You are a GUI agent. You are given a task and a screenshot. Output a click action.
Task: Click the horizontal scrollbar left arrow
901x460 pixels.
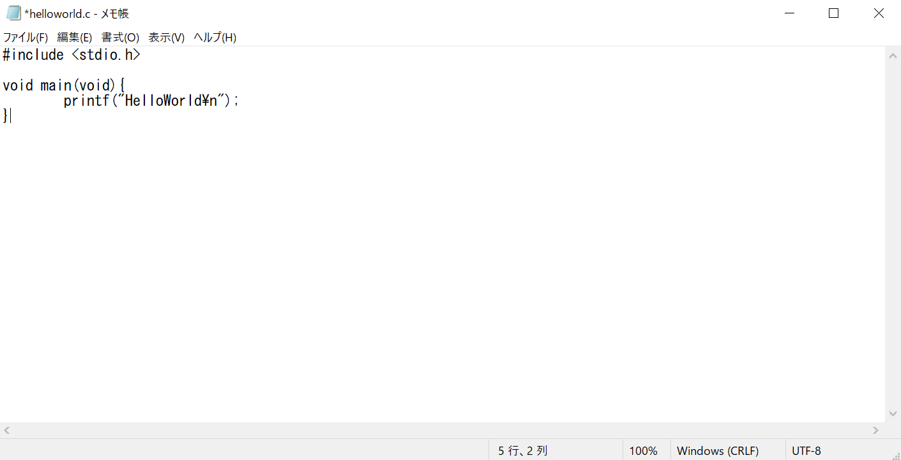point(7,430)
